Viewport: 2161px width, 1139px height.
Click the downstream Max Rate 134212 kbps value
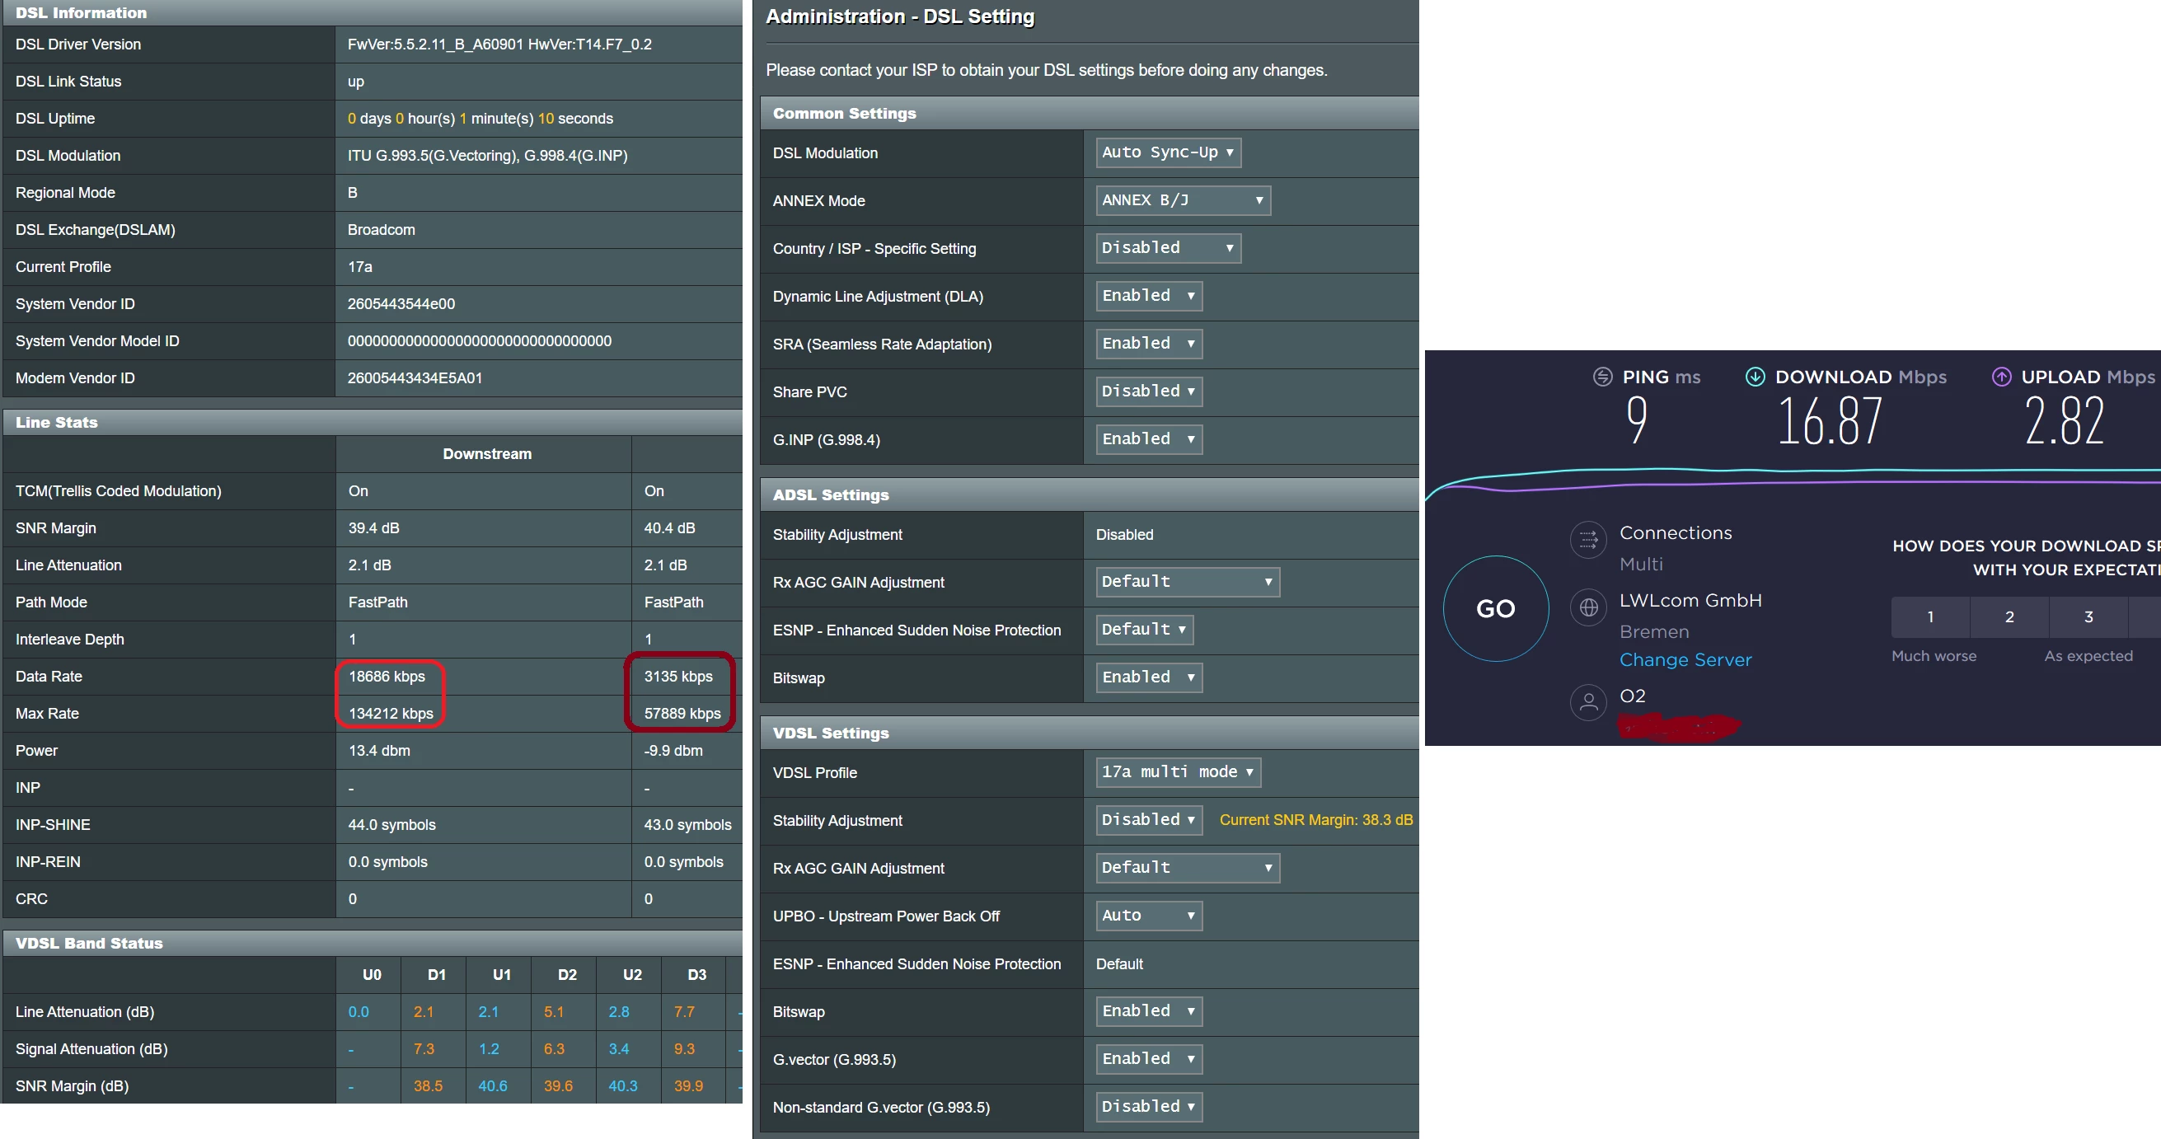[390, 714]
